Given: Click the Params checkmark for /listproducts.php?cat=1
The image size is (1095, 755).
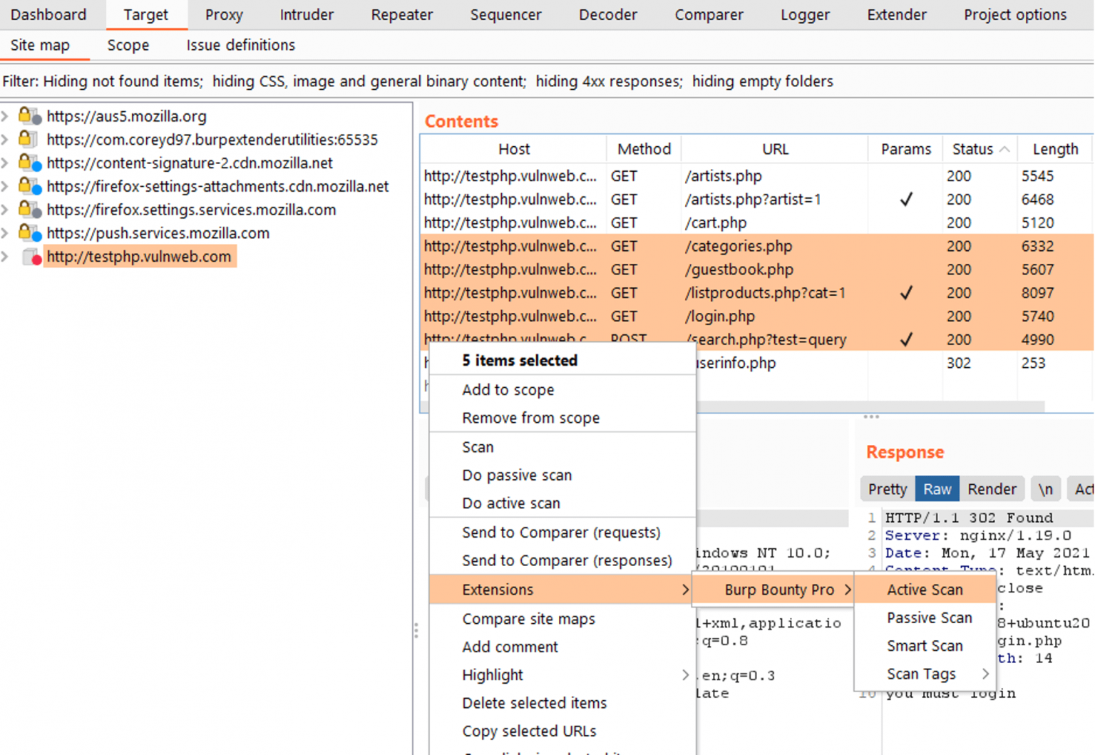Looking at the screenshot, I should (906, 293).
